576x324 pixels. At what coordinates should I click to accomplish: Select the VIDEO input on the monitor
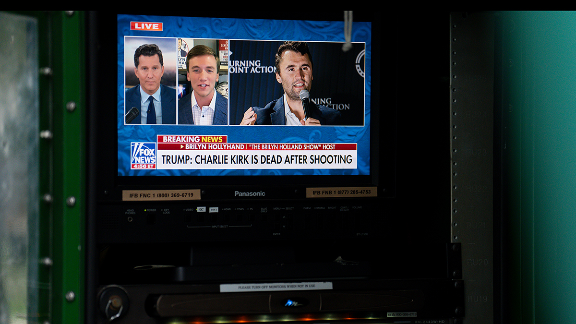tap(187, 218)
